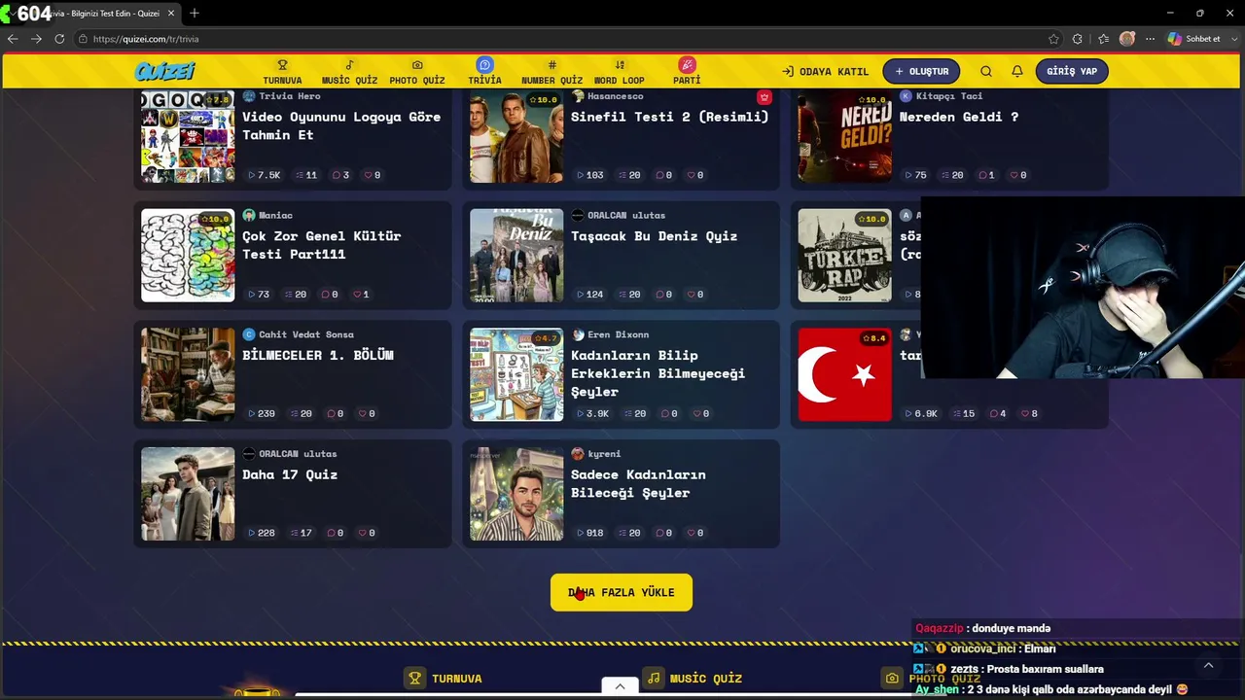Open the Turnuva link in the footer
1245x700 pixels.
pyautogui.click(x=445, y=679)
